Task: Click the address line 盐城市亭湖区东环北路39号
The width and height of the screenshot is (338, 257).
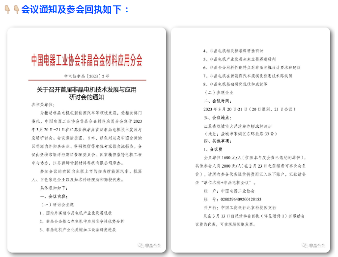Action: pyautogui.click(x=240, y=134)
